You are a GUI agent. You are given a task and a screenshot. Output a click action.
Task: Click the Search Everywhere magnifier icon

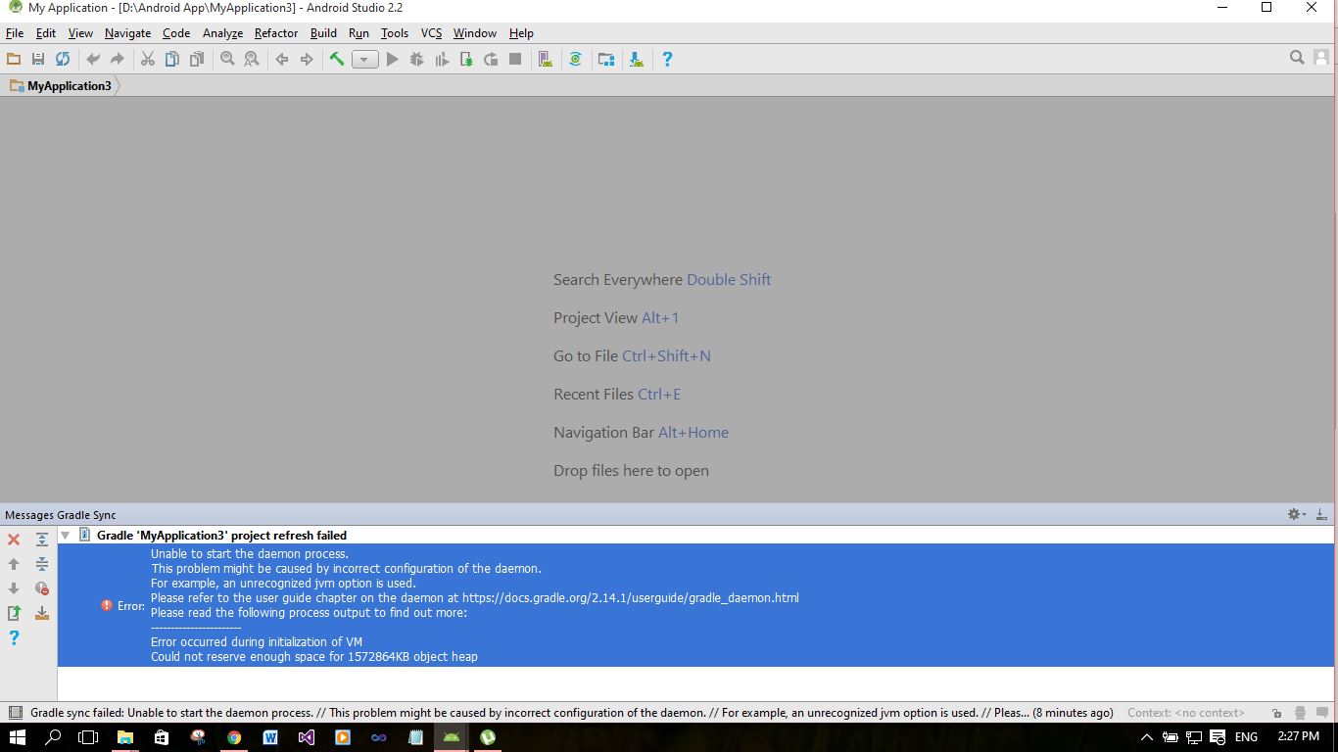[1297, 59]
